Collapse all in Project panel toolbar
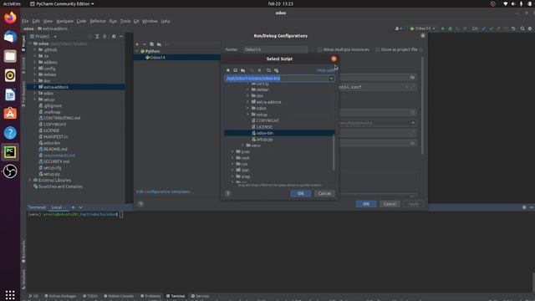This screenshot has width=535, height=301. pos(104,37)
